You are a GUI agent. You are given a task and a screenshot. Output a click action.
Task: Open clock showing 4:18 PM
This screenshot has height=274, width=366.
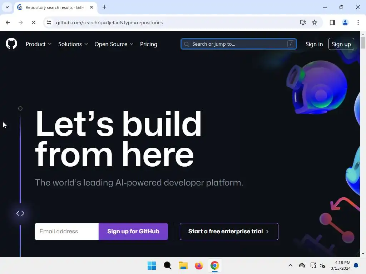341,265
